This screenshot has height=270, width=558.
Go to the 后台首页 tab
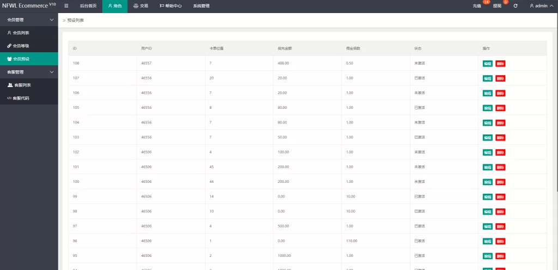(x=88, y=6)
